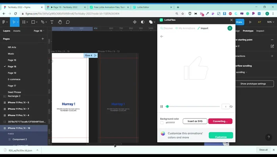Select the Rectangle shape tool
The width and height of the screenshot is (277, 157).
(x=33, y=22)
